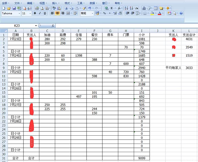Align cell text to the left
Viewport: 198px width, 162px height.
pos(52,13)
